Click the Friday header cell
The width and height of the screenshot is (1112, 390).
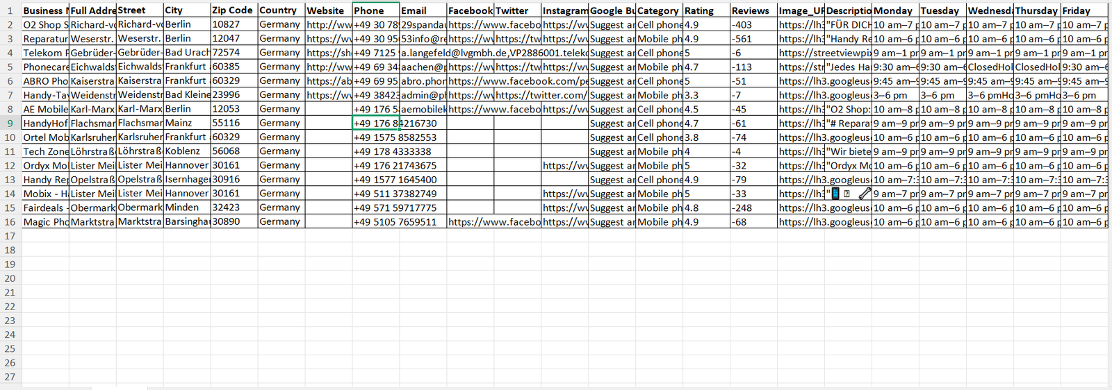tap(1084, 10)
